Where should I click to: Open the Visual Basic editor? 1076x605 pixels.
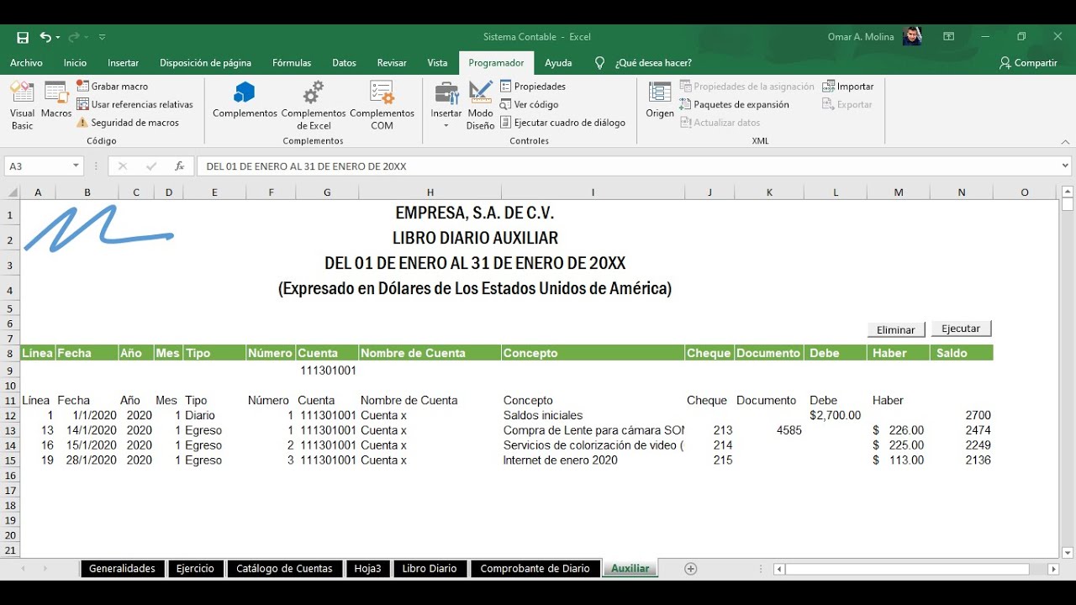pos(22,105)
